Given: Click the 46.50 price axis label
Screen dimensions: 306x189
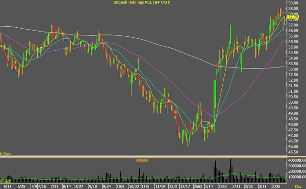Looking at the screenshot, I should (x=293, y=141).
